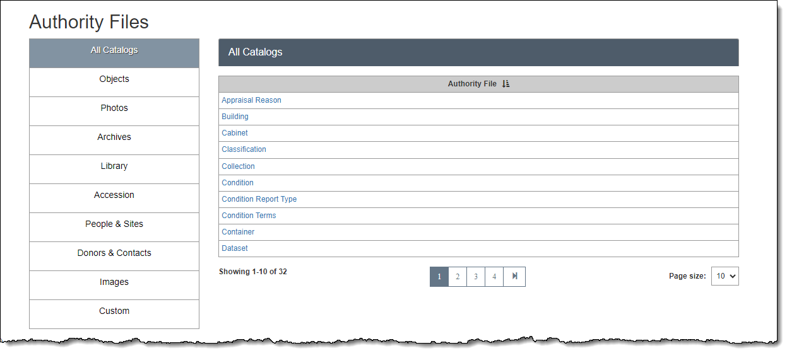Switch to the Photos catalog

(114, 108)
